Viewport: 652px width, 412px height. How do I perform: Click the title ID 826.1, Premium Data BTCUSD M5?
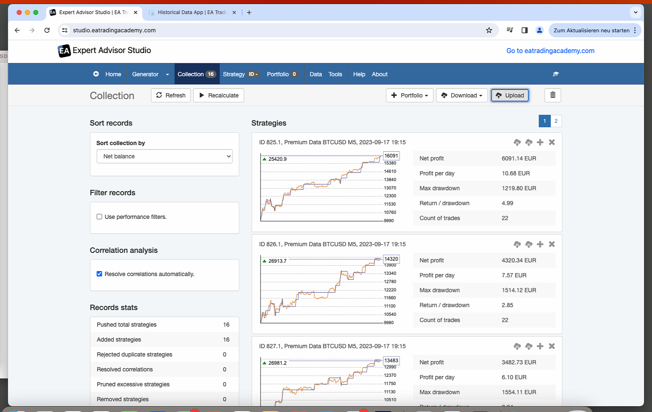[x=332, y=244]
